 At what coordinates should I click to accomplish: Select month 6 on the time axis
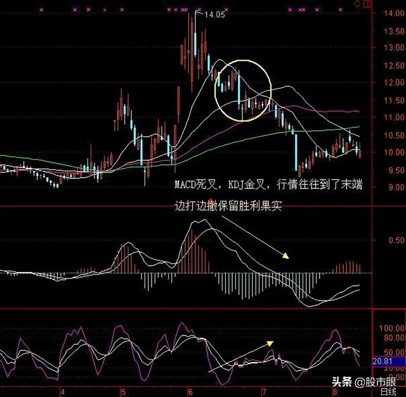pyautogui.click(x=190, y=392)
